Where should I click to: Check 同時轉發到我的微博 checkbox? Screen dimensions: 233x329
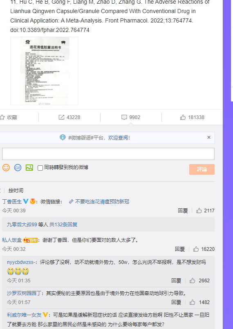point(40,168)
